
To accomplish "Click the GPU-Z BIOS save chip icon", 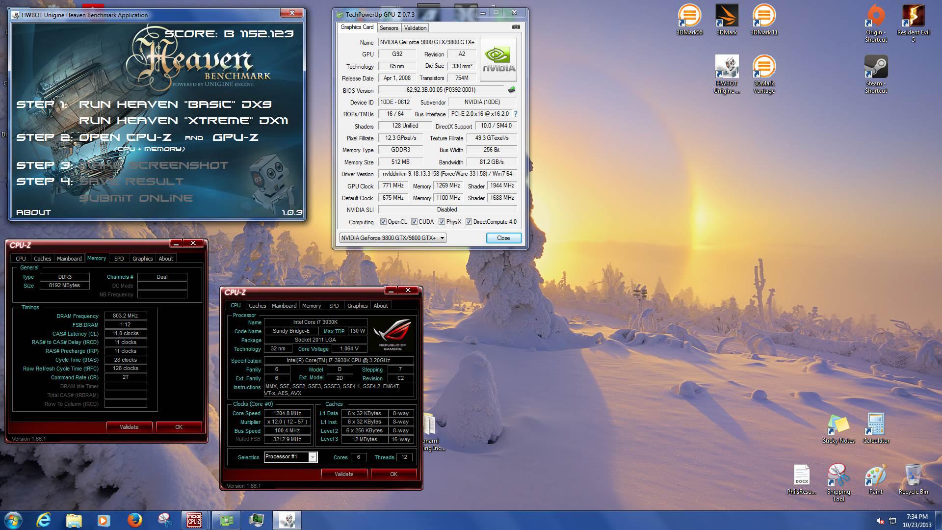I will click(x=512, y=90).
